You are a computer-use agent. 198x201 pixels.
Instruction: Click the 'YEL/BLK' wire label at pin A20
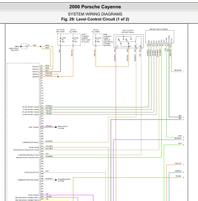49,113
